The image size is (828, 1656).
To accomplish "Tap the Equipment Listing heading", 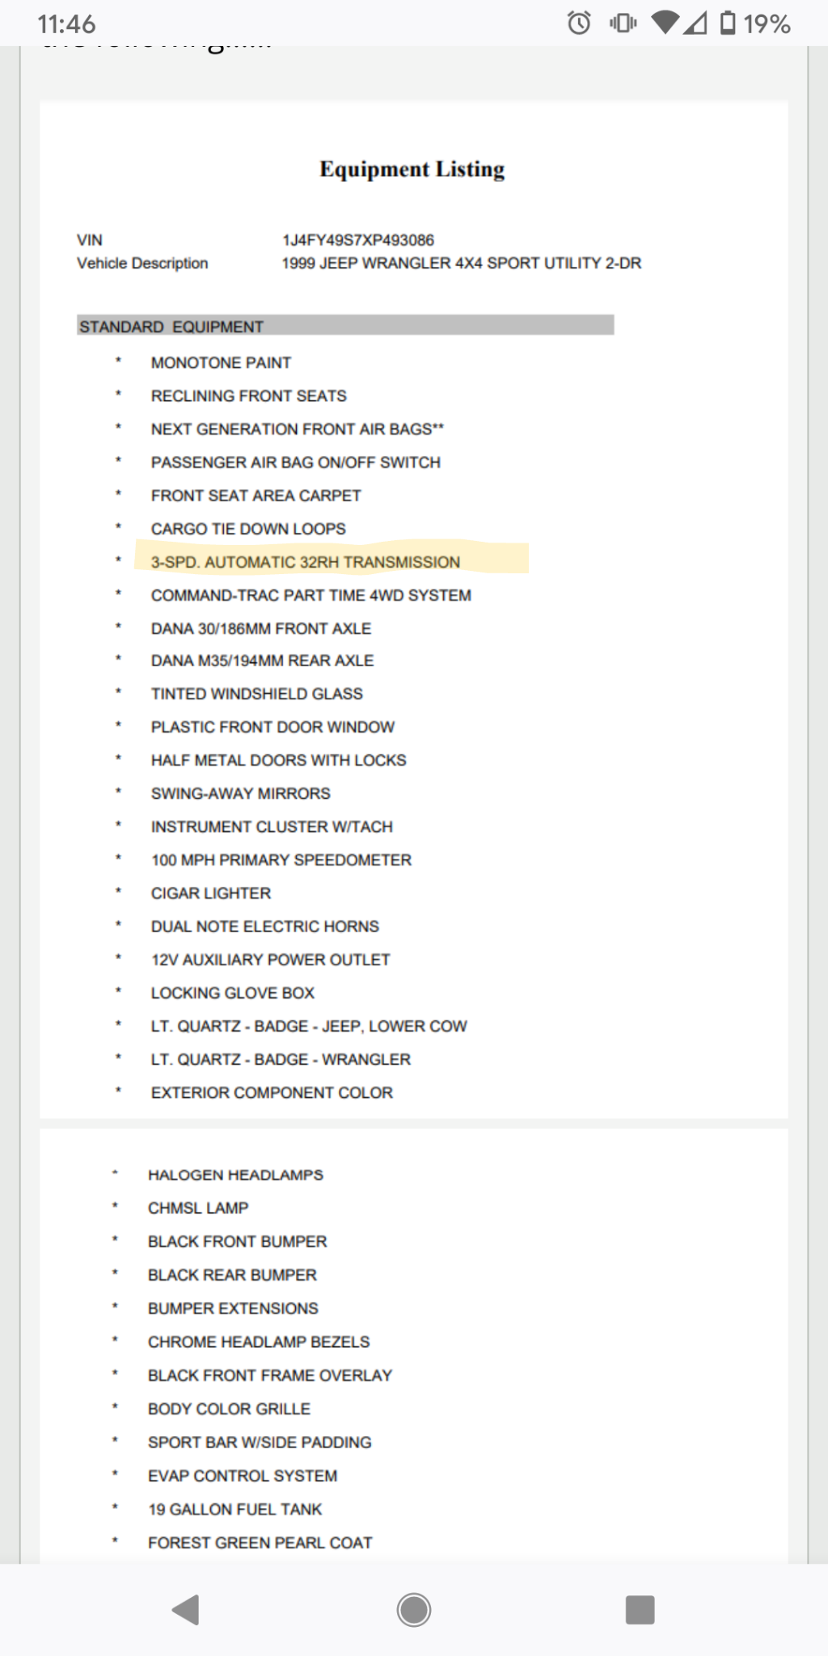I will pyautogui.click(x=412, y=169).
